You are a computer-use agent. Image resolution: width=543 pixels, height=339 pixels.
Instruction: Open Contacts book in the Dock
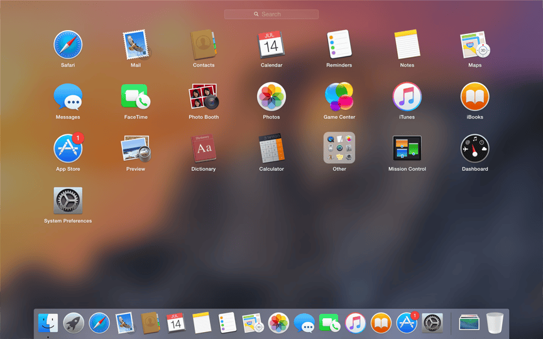pyautogui.click(x=150, y=323)
